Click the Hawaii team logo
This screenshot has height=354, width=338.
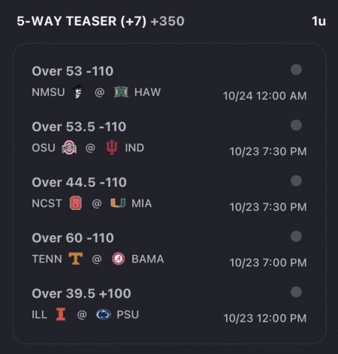coord(121,92)
